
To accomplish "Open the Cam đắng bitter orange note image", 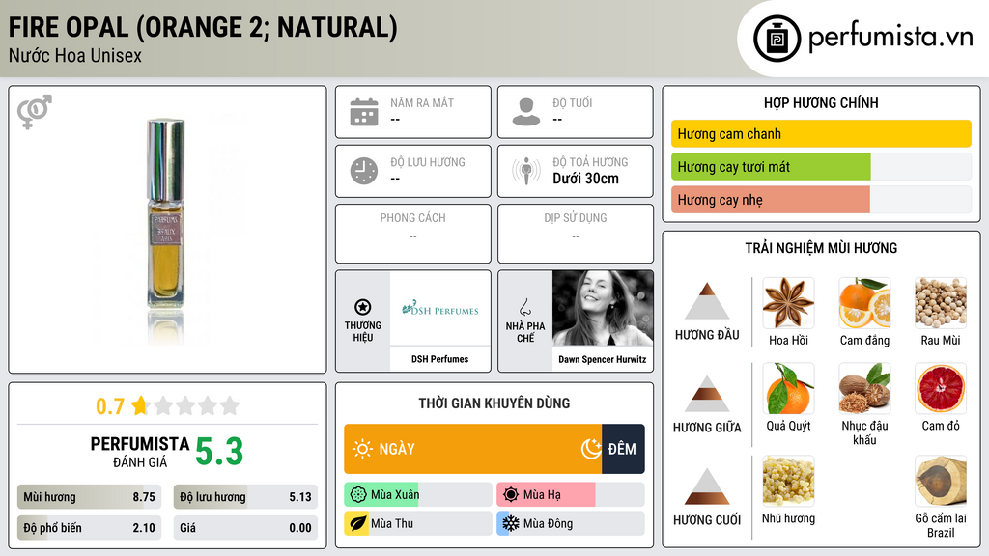I will pos(864,303).
